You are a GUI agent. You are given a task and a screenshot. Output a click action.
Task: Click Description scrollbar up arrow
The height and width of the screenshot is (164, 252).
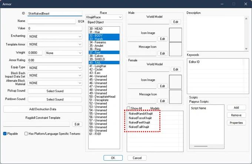(x=246, y=19)
